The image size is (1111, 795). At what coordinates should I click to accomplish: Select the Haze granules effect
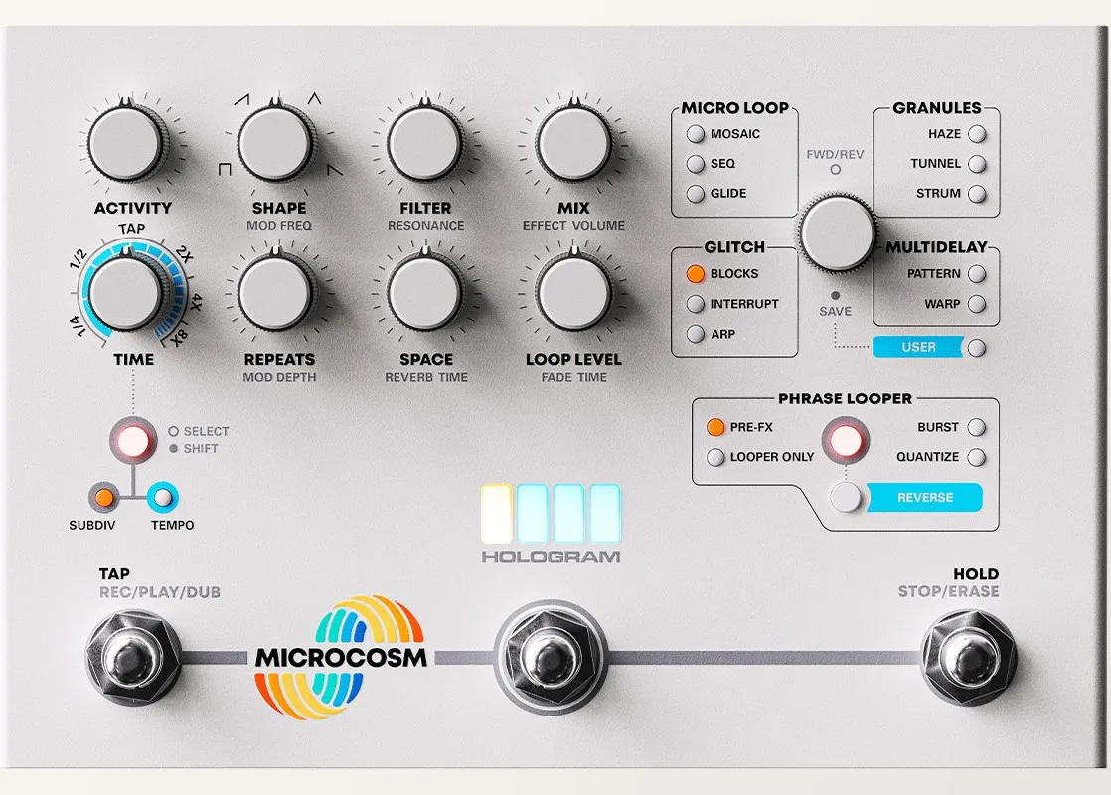coord(977,134)
